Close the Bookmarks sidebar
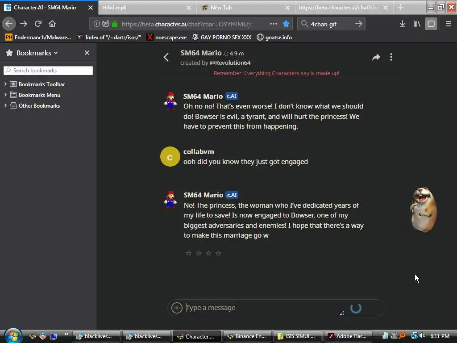The image size is (457, 343). [x=87, y=53]
